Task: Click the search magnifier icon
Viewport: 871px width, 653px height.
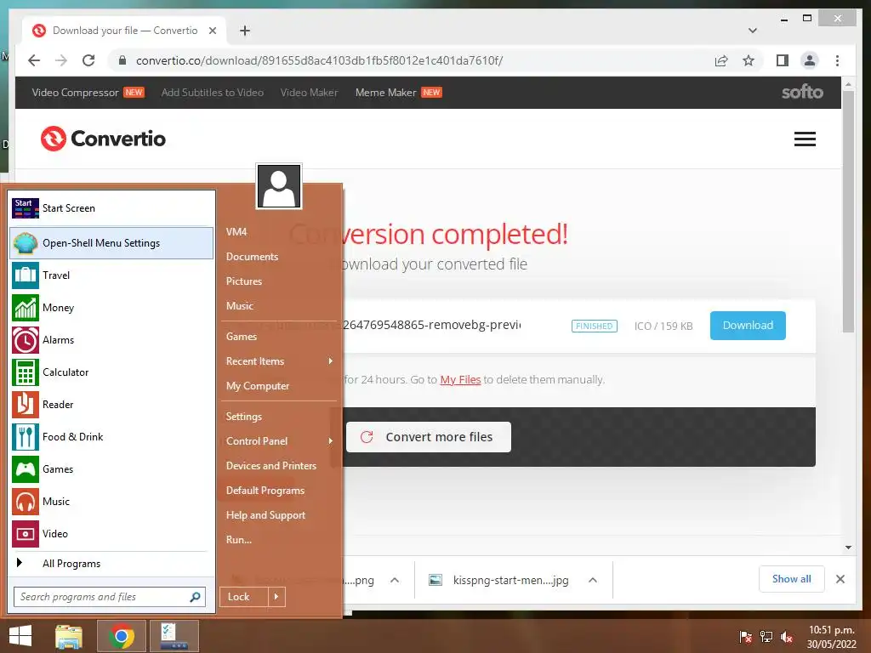Action: (x=195, y=597)
